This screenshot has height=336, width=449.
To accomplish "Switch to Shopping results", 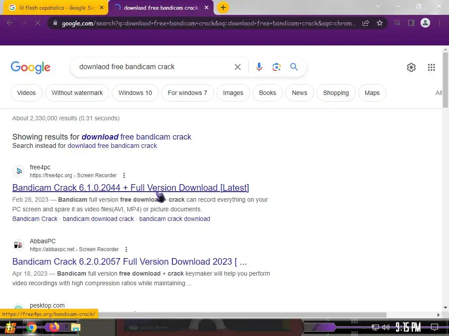I will (336, 93).
